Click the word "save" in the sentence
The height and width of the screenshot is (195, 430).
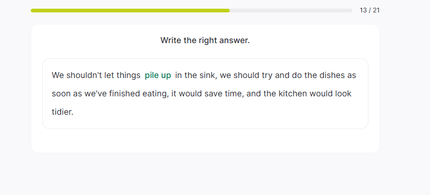[205, 94]
